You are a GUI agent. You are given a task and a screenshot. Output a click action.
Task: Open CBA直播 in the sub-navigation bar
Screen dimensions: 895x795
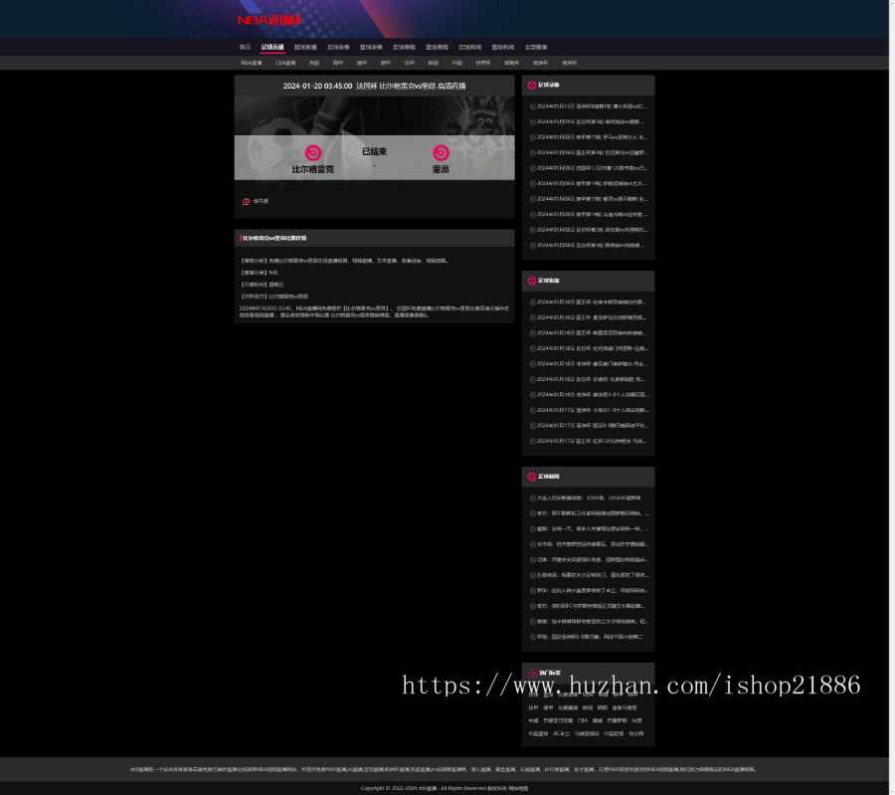click(x=285, y=63)
